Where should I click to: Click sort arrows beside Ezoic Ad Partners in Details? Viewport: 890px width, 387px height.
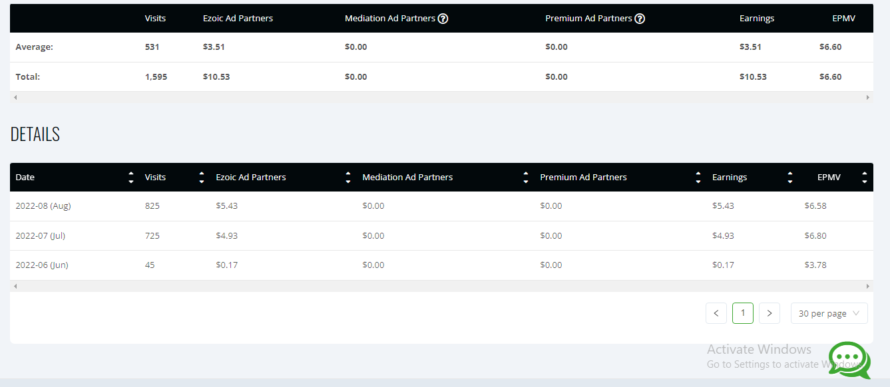point(348,178)
